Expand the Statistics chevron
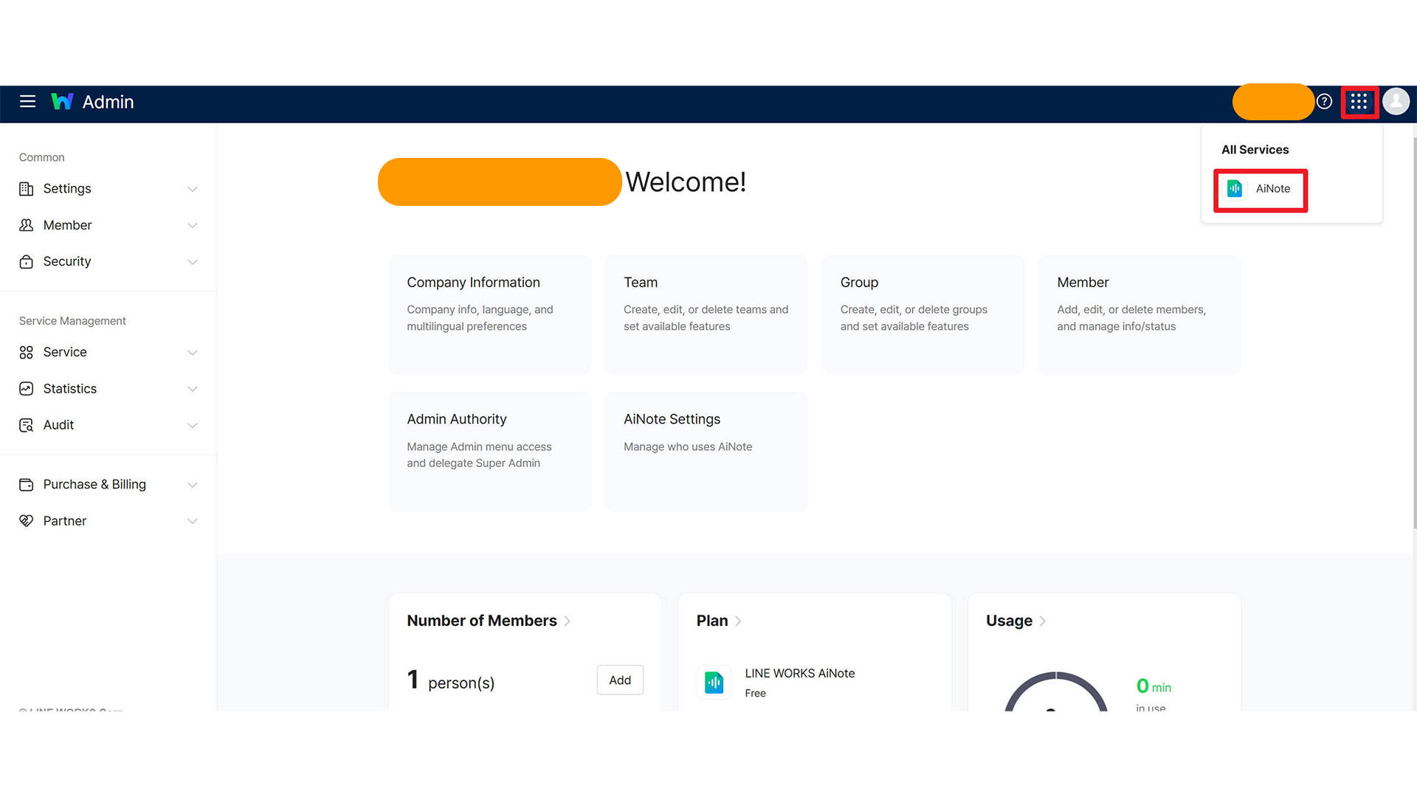 (x=193, y=389)
